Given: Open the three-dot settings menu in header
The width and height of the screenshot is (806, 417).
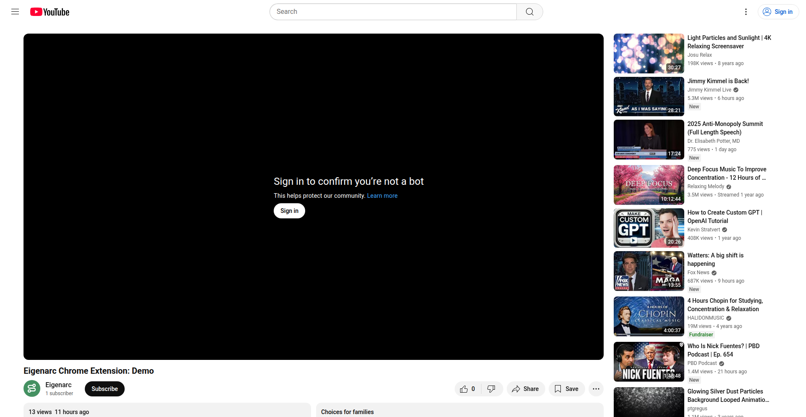Looking at the screenshot, I should point(746,12).
